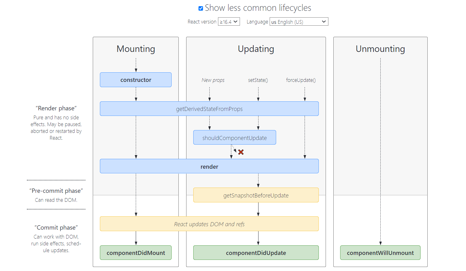Image resolution: width=466 pixels, height=271 pixels.
Task: Open getDerivedStateFromProps method link
Action: coord(209,109)
